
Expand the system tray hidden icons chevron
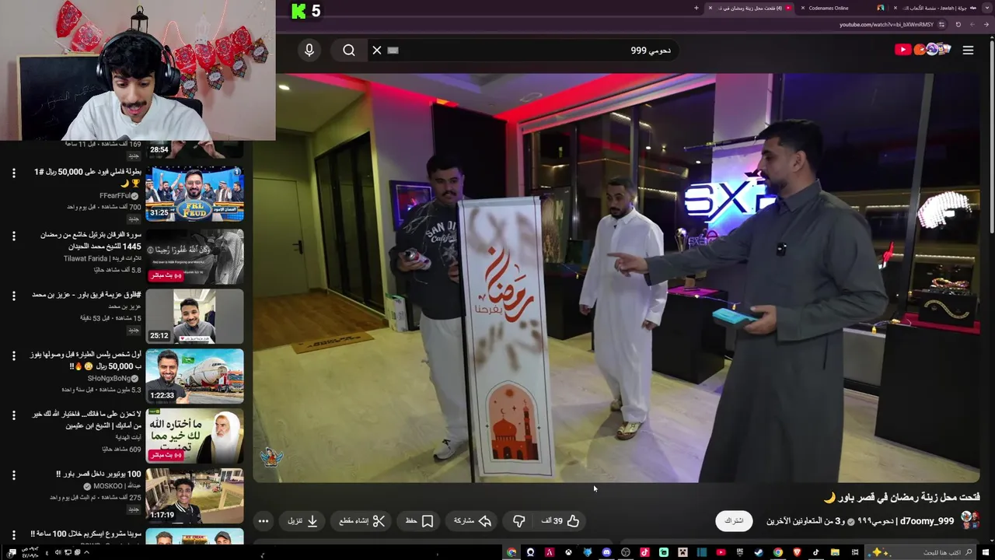pyautogui.click(x=86, y=552)
